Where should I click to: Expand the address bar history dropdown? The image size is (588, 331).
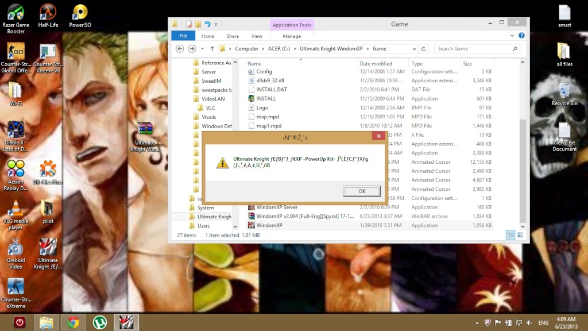pos(414,49)
